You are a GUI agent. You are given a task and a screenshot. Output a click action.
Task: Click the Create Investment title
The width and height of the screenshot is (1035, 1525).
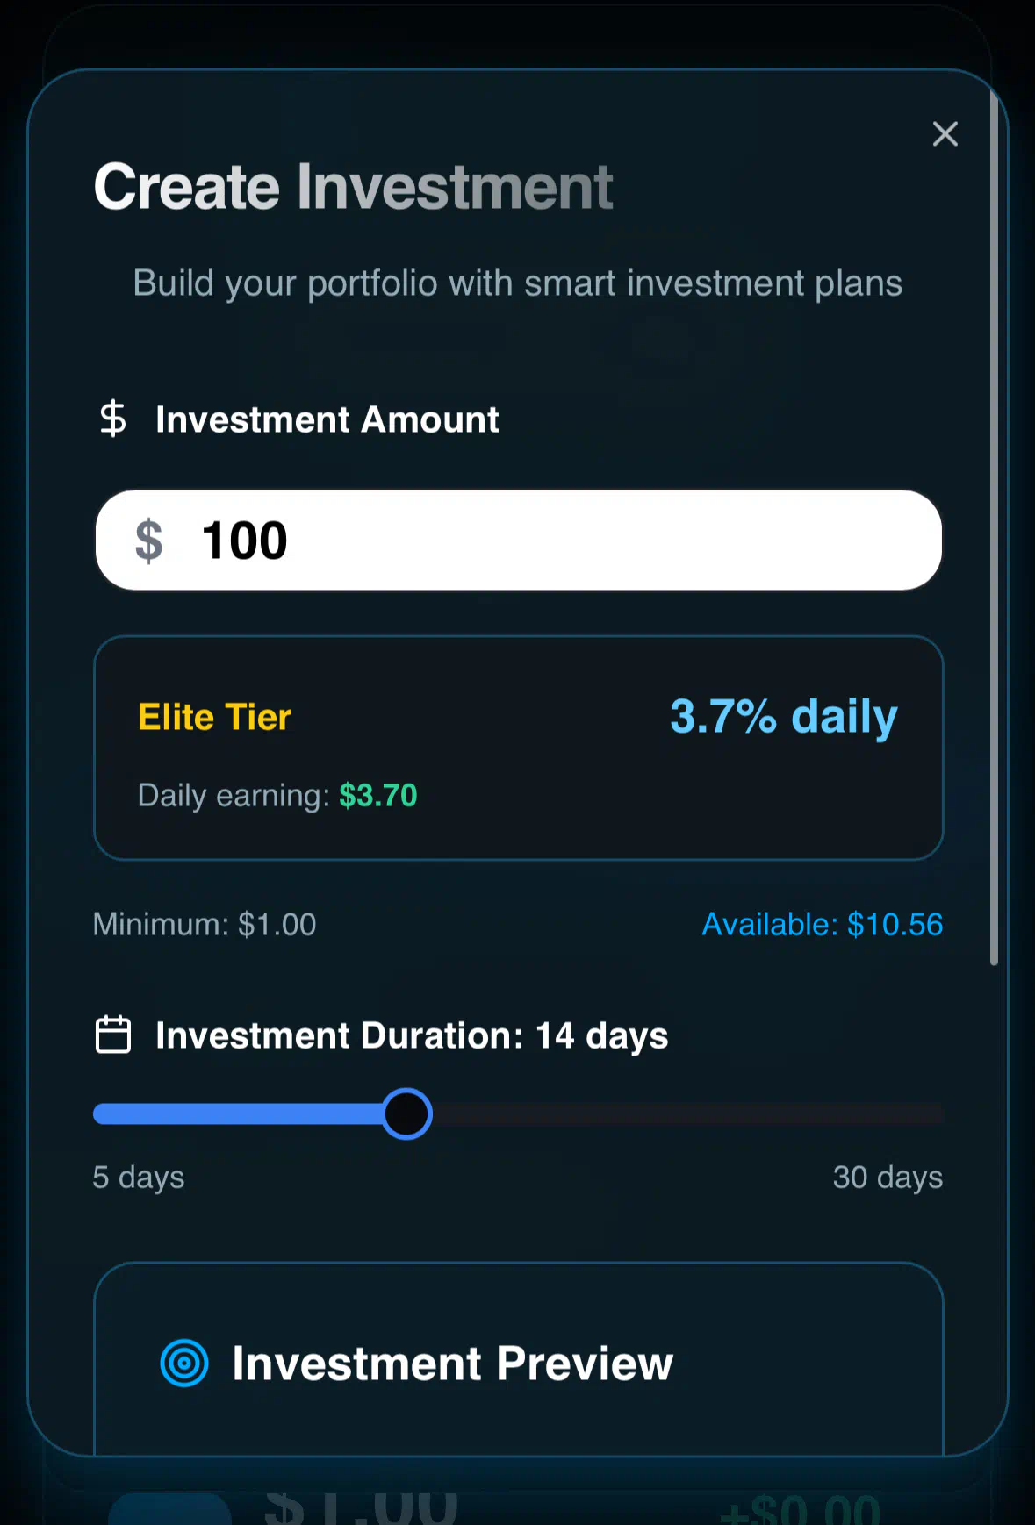[x=353, y=186]
